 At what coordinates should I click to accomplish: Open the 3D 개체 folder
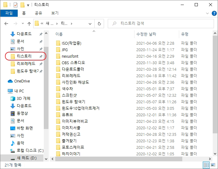23,99
